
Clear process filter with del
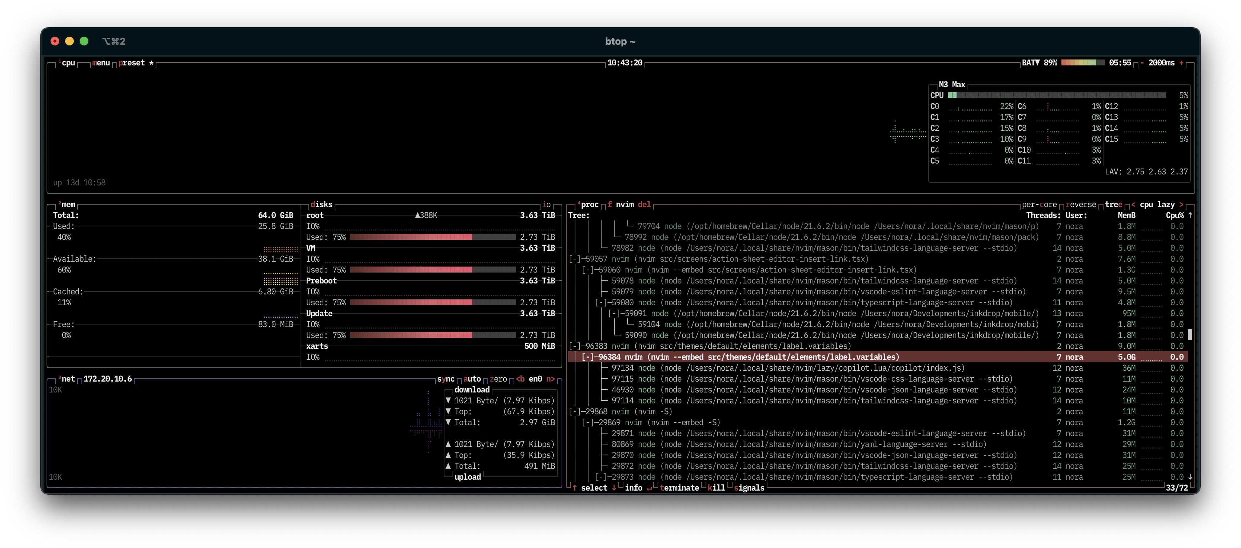(x=644, y=205)
